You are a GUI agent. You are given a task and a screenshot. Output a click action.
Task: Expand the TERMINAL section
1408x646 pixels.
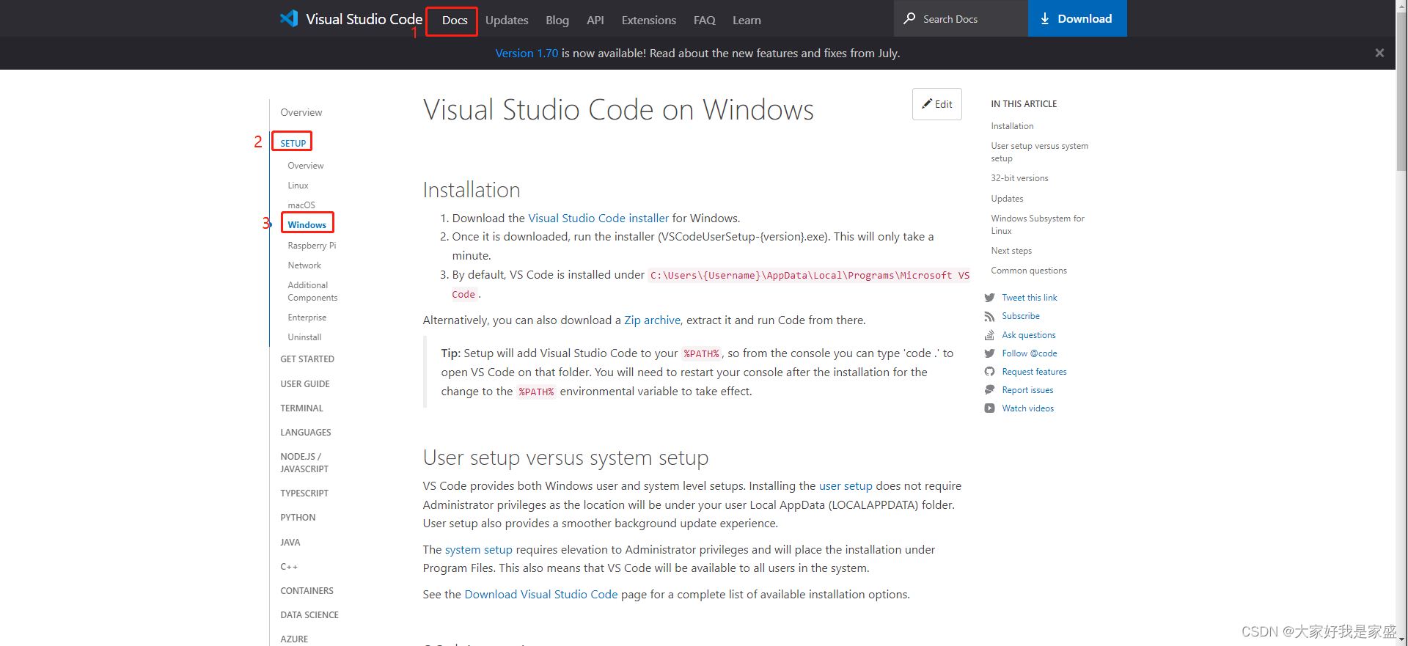[x=301, y=408]
